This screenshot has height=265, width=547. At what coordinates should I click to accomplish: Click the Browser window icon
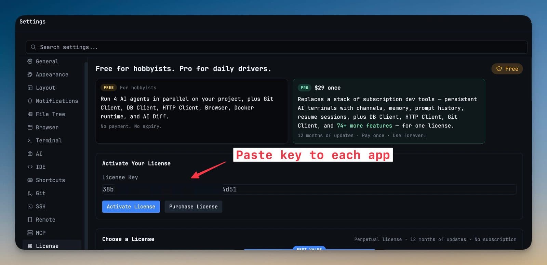(x=30, y=128)
